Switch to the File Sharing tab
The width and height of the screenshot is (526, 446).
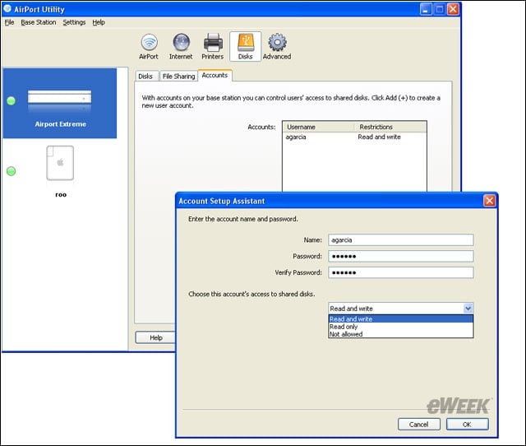(x=178, y=77)
